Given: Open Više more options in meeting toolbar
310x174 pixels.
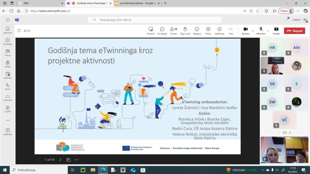Looking at the screenshot, I should [231, 31].
